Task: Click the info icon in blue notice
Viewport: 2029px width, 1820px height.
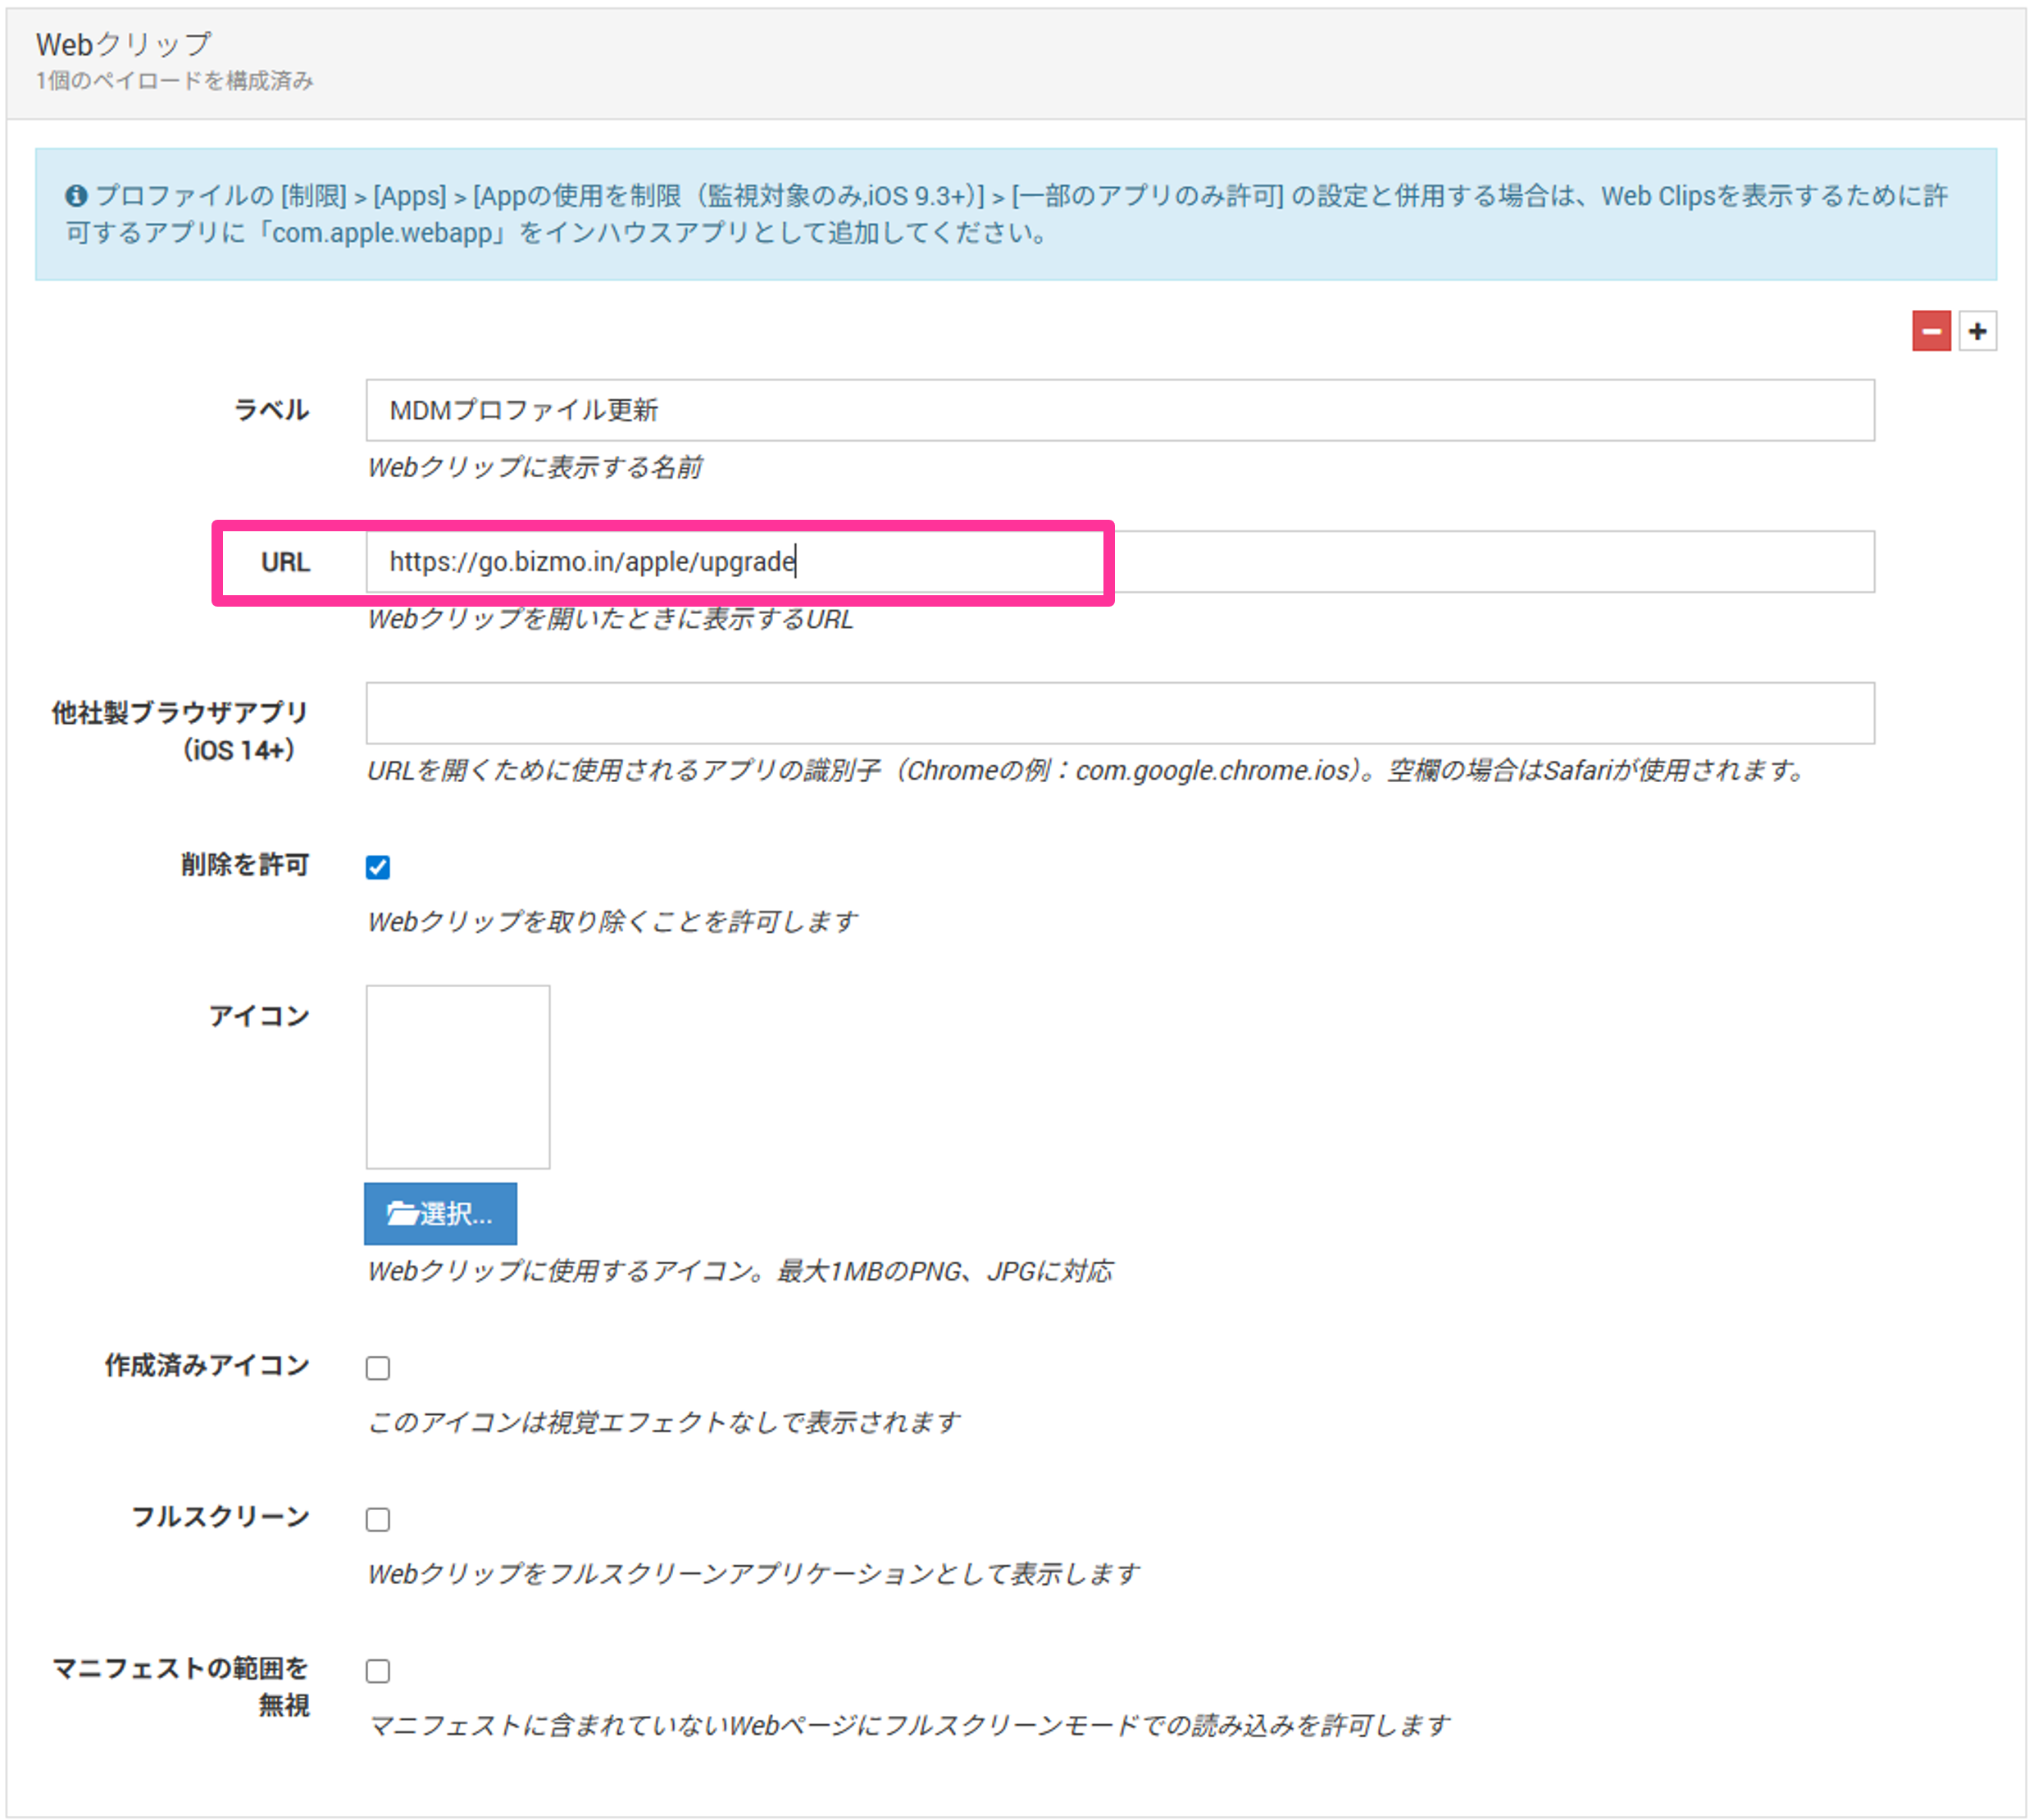Action: click(76, 196)
